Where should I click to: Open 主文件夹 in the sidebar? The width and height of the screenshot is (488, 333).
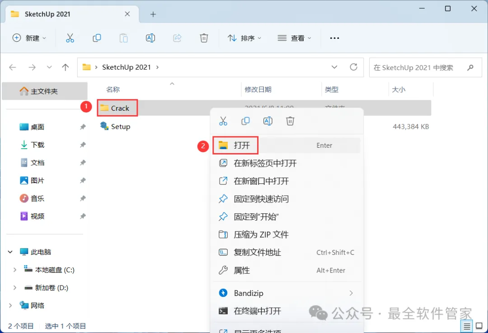tap(44, 91)
